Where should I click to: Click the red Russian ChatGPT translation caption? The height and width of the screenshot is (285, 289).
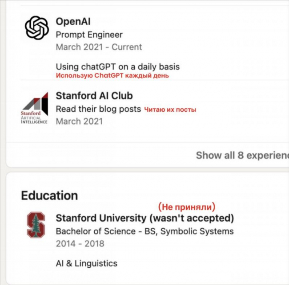point(112,75)
